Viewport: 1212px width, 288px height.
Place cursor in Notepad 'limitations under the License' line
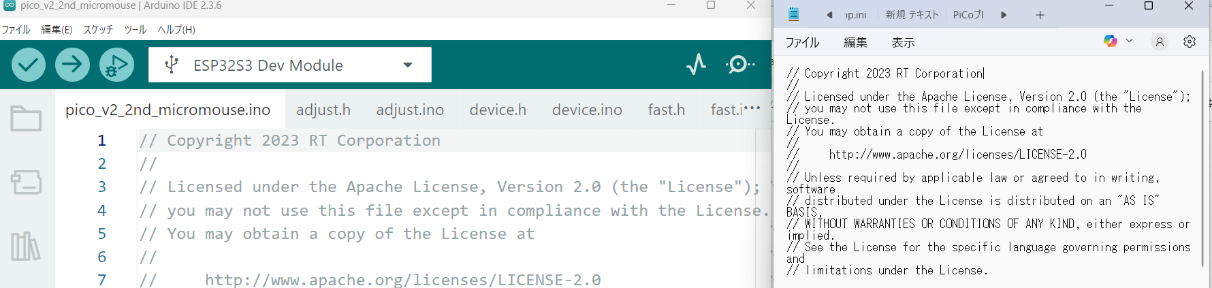pyautogui.click(x=887, y=270)
